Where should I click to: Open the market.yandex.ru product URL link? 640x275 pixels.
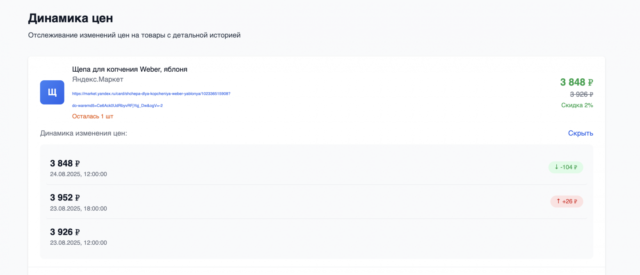151,94
